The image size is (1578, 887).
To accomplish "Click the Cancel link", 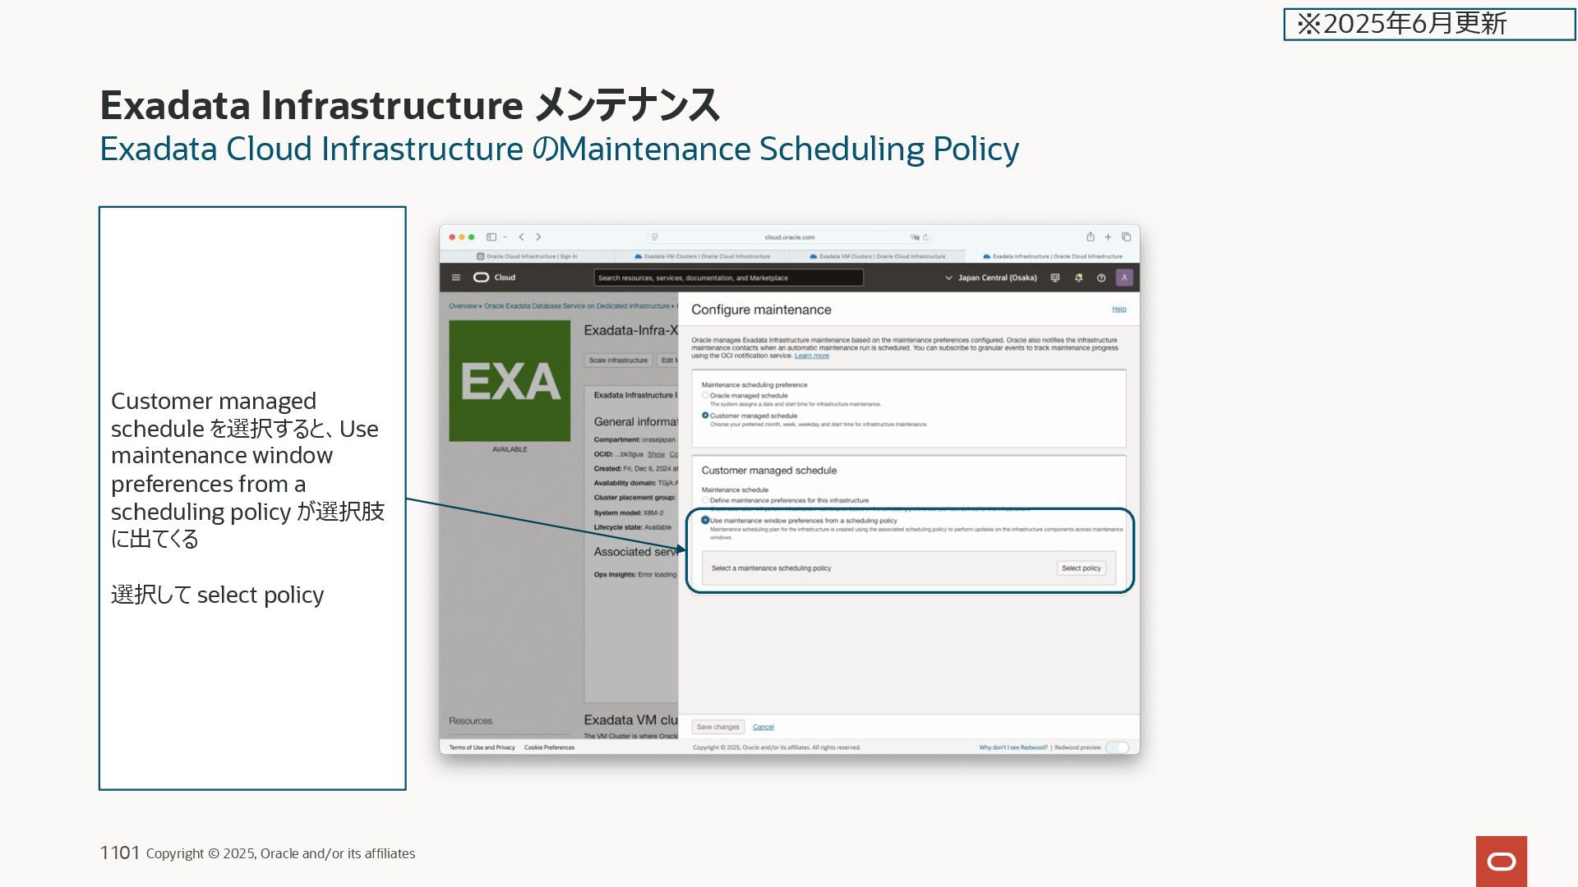I will point(763,727).
